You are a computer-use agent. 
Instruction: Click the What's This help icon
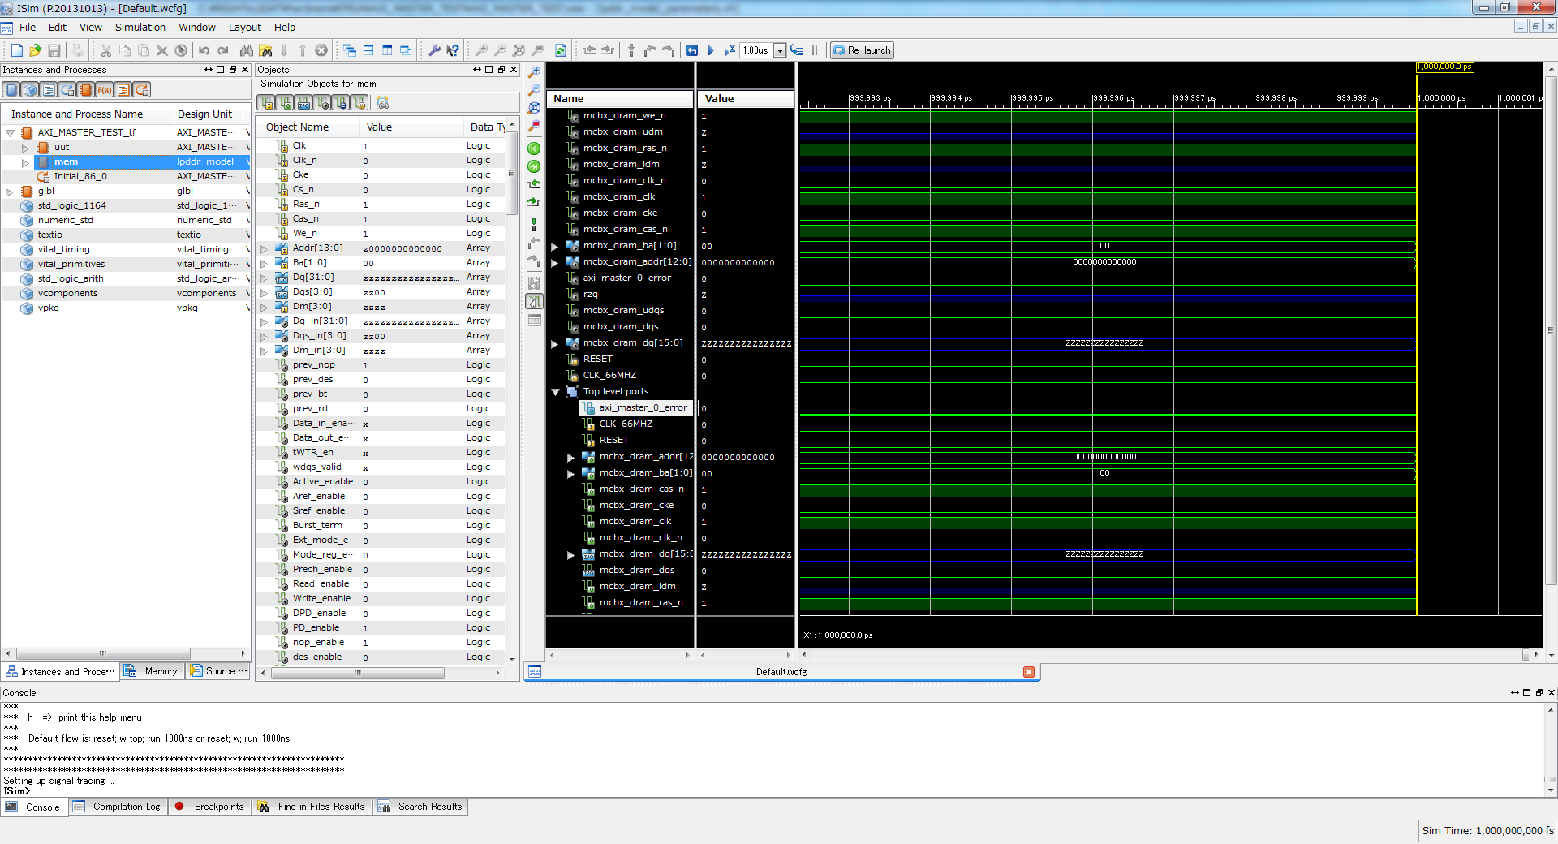[453, 50]
